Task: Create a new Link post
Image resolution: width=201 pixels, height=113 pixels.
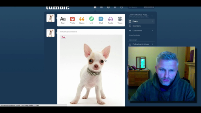Action: (91, 20)
